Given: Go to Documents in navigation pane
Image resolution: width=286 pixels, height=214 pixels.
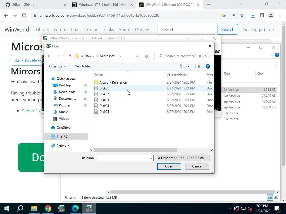Looking at the screenshot, I should (x=67, y=99).
